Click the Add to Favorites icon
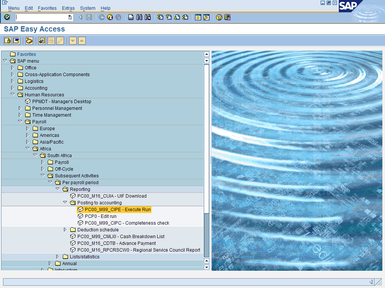The image size is (385, 288). 42,40
